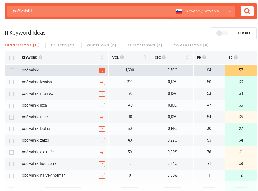This screenshot has width=258, height=191.
Task: Click the počivalniki električni keyword
Action: (x=39, y=152)
